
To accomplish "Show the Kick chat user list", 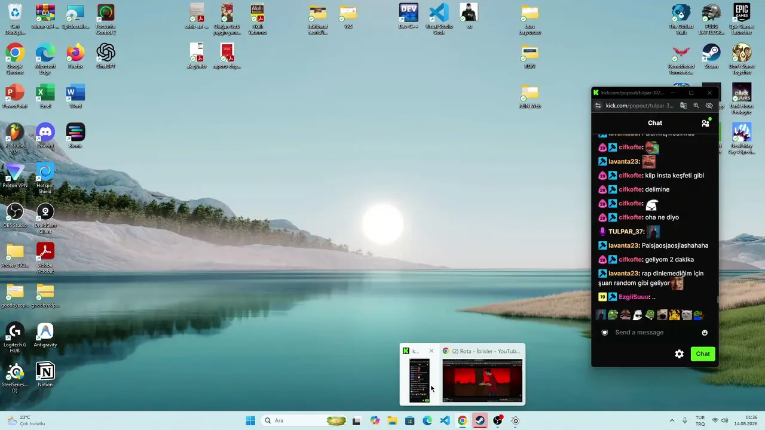I will (x=705, y=123).
